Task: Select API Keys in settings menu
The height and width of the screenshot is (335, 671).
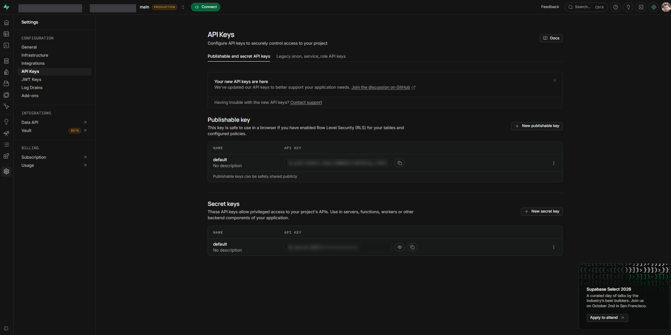Action: (54, 71)
